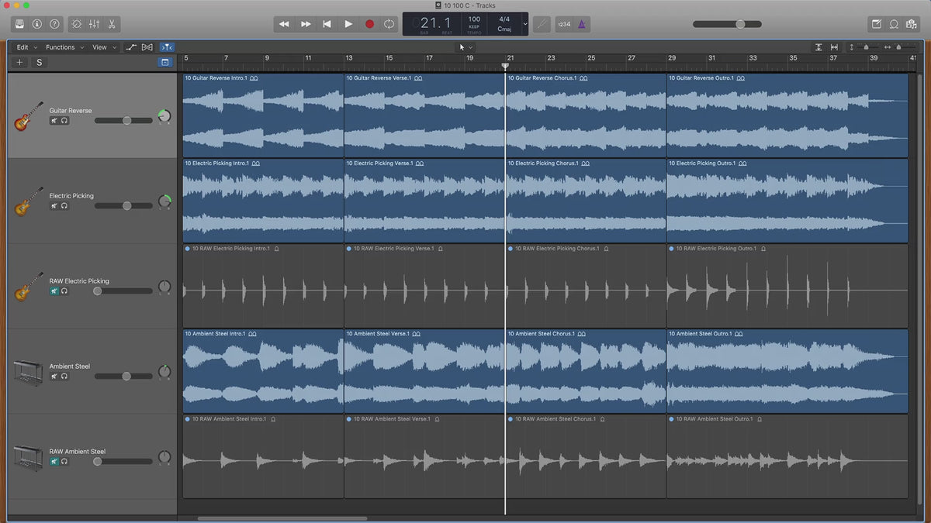Solo the Ambient Steel track
This screenshot has height=523, width=931.
click(64, 377)
